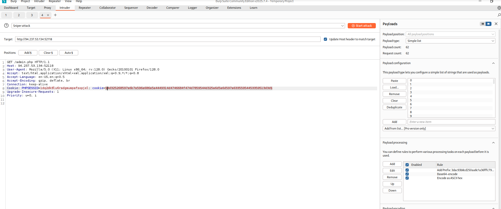Image resolution: width=501 pixels, height=209 pixels.
Task: Disable the Base64-encode processing rule
Action: pos(407,174)
